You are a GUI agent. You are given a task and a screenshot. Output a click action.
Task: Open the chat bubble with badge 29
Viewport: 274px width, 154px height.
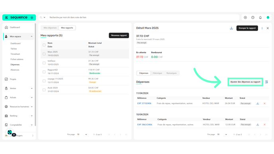point(10,133)
